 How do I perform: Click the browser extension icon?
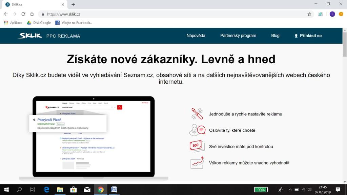coord(320,14)
